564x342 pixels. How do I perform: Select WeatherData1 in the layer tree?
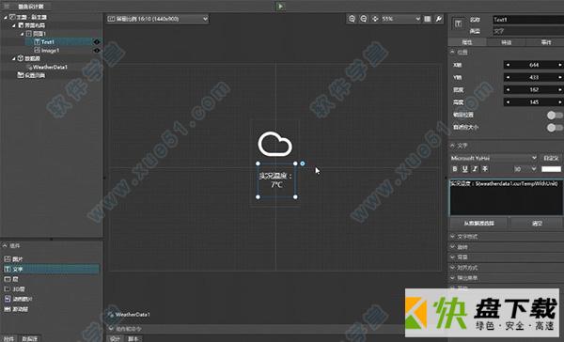[50, 67]
